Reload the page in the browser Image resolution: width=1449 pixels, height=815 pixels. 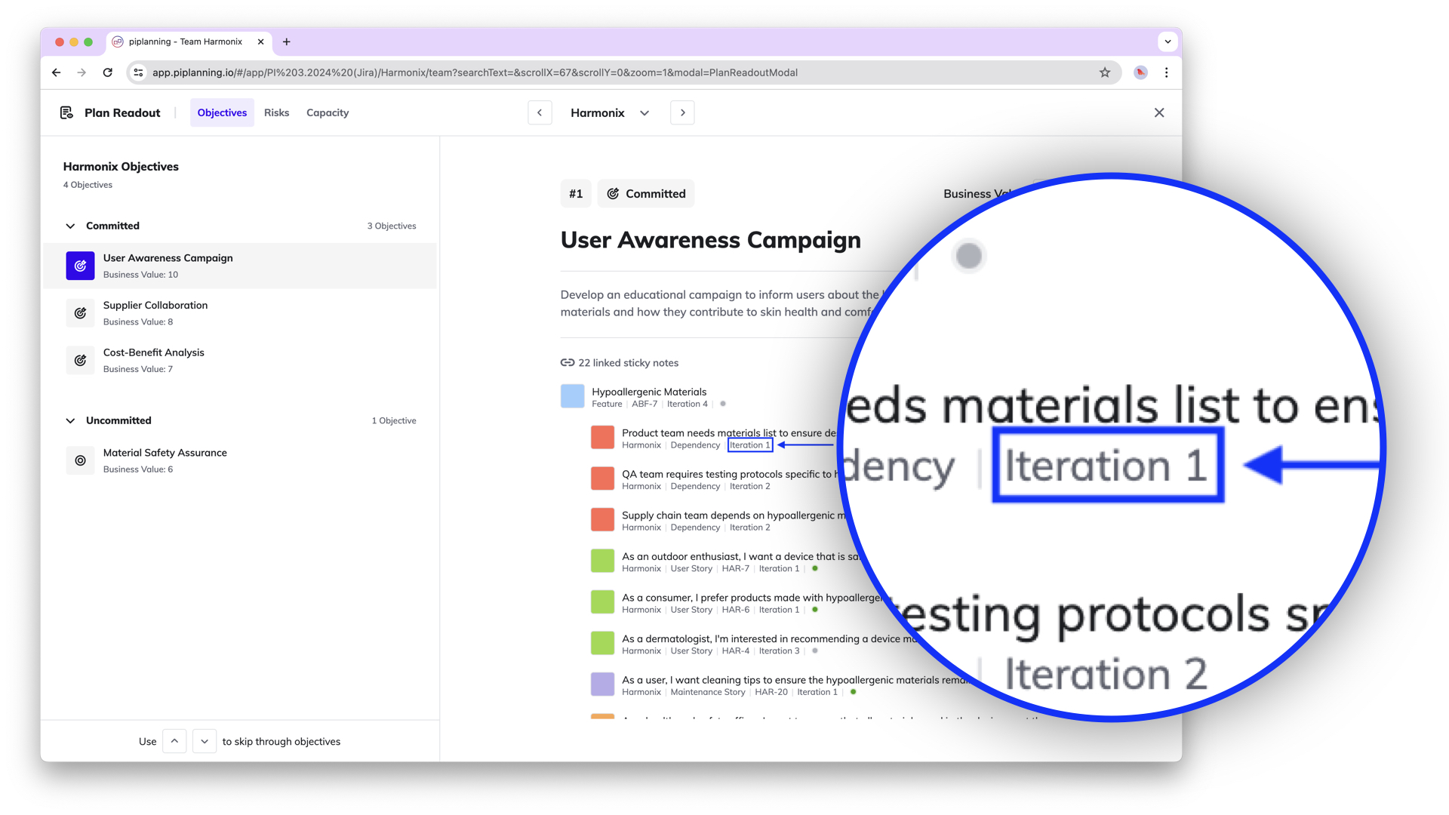tap(108, 72)
